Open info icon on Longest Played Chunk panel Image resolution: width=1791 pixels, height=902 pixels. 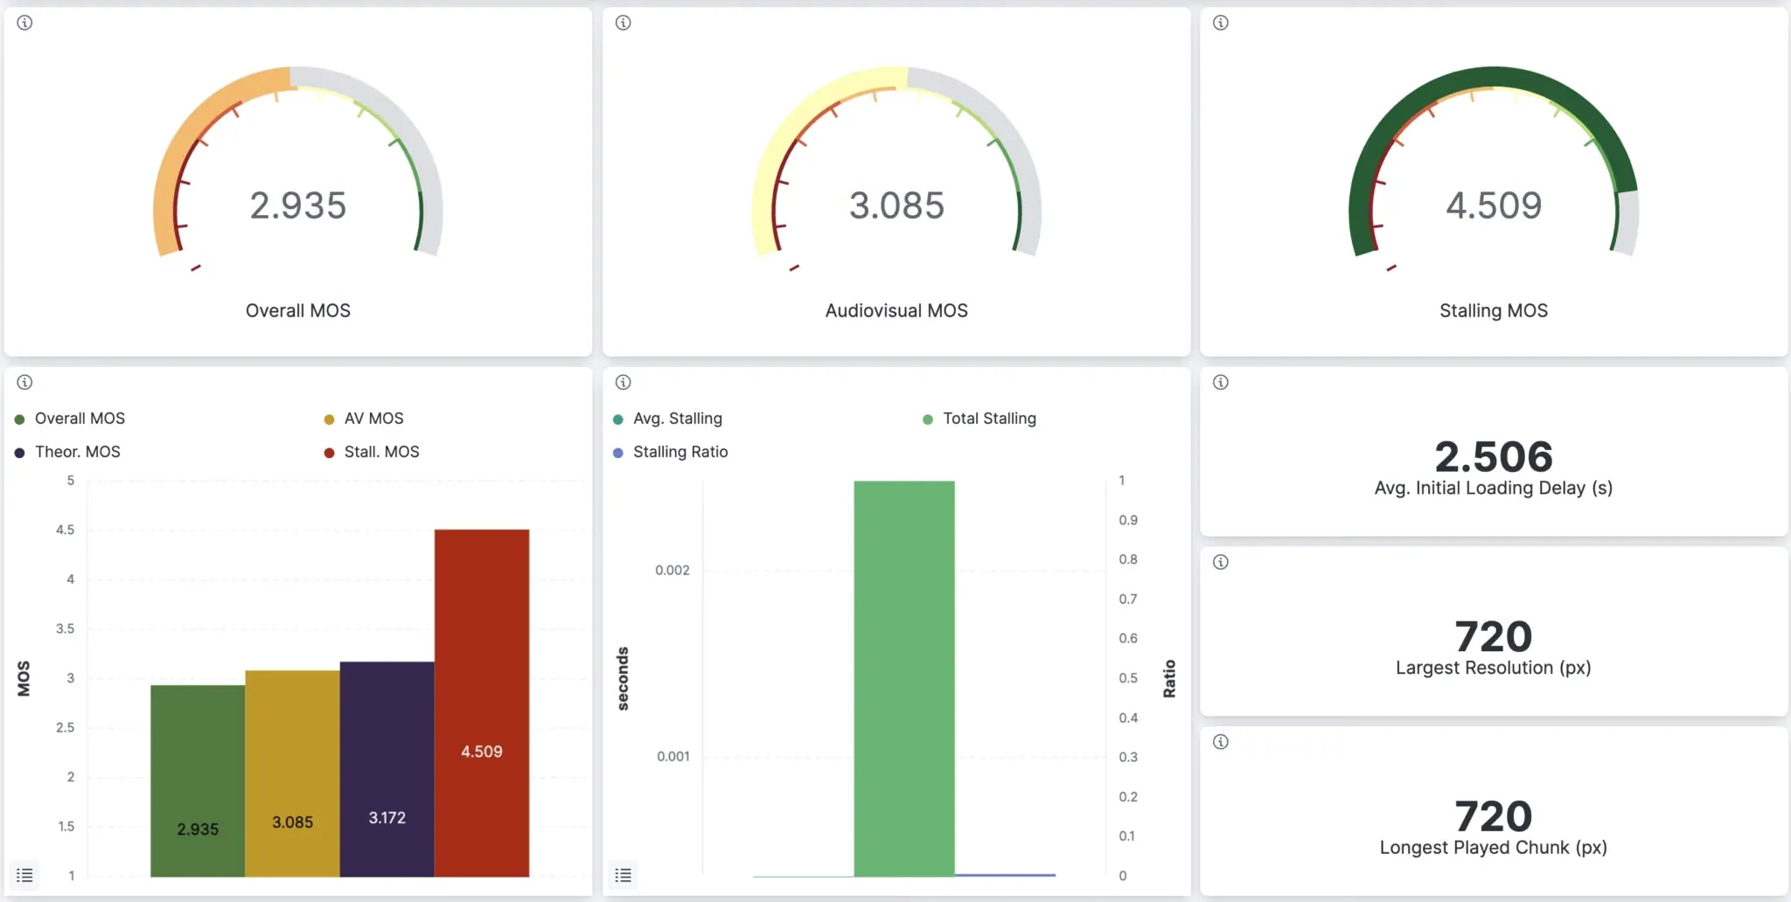[x=1221, y=741]
